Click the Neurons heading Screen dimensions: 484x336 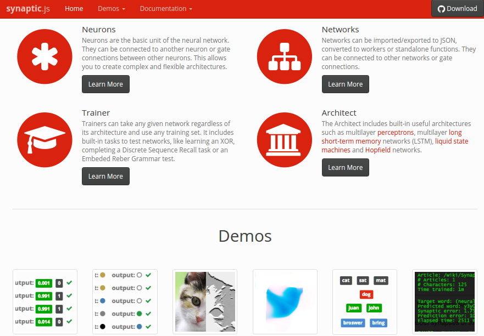tap(99, 30)
